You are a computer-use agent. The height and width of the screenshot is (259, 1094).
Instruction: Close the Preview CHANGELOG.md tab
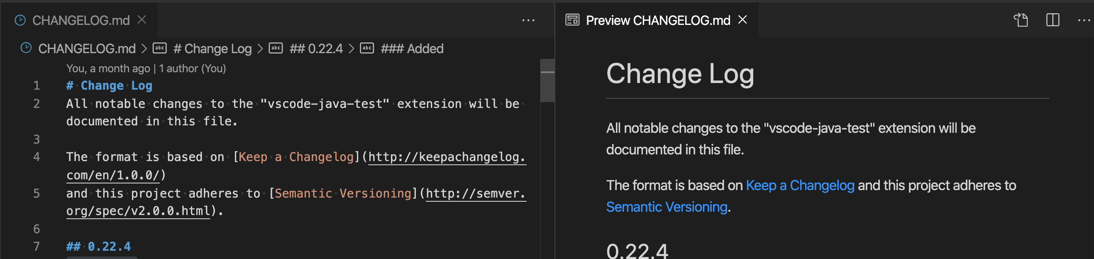coord(742,20)
